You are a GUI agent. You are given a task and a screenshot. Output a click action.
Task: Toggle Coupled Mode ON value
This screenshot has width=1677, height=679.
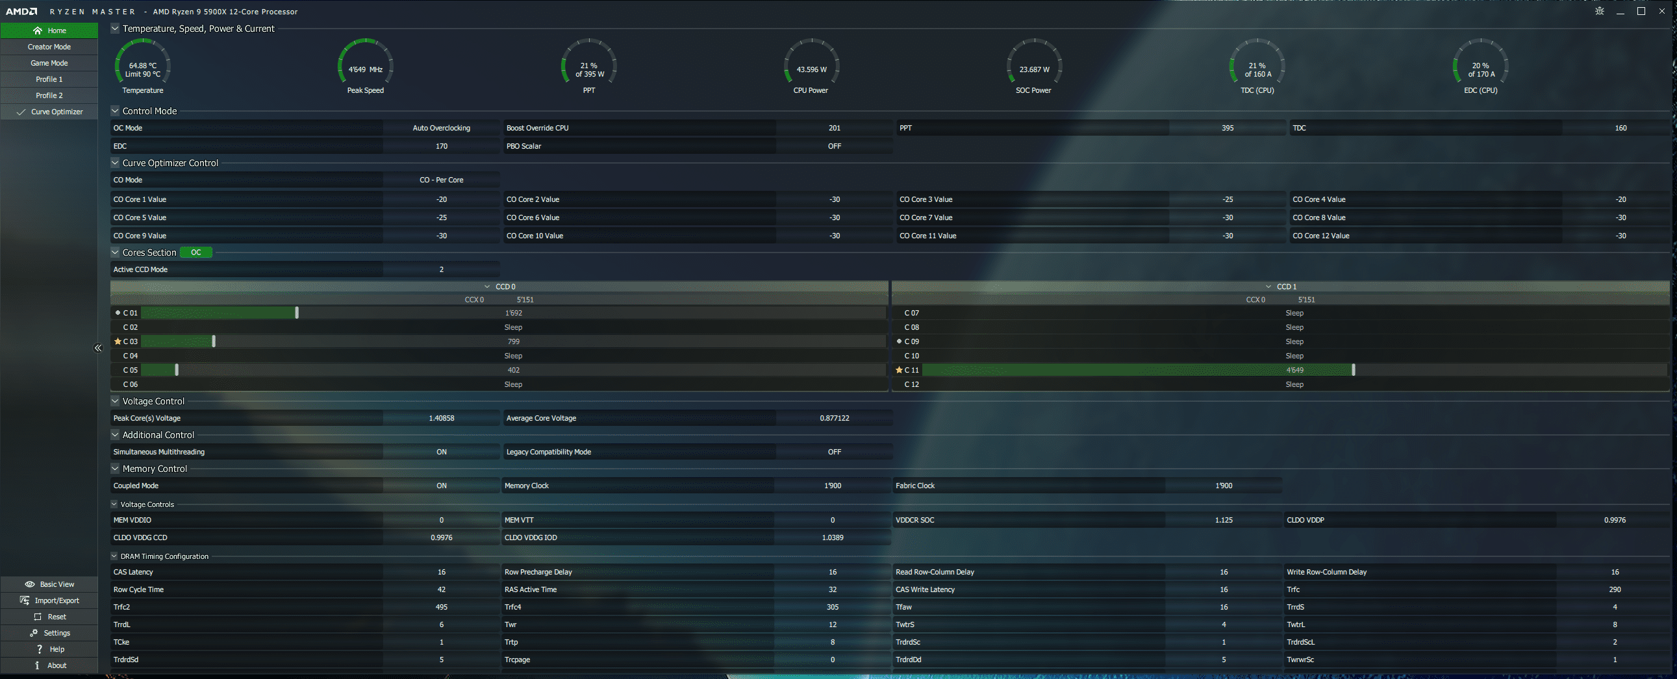pyautogui.click(x=442, y=486)
